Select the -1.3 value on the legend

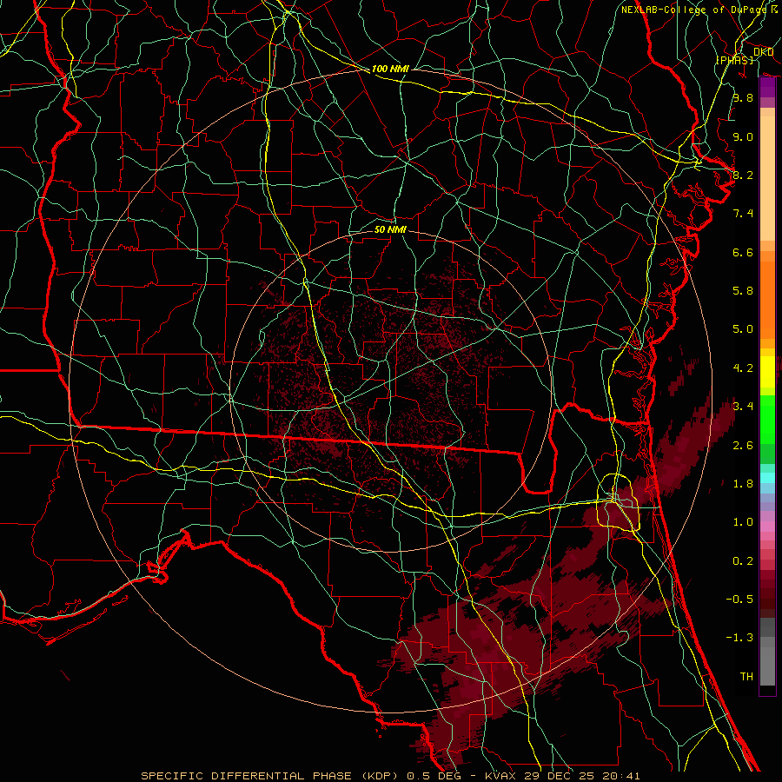[x=739, y=638]
